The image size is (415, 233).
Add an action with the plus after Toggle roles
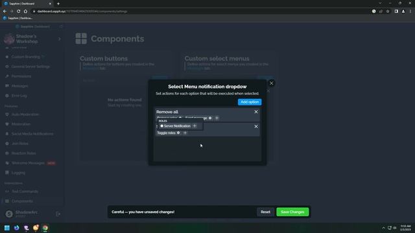pyautogui.click(x=185, y=133)
